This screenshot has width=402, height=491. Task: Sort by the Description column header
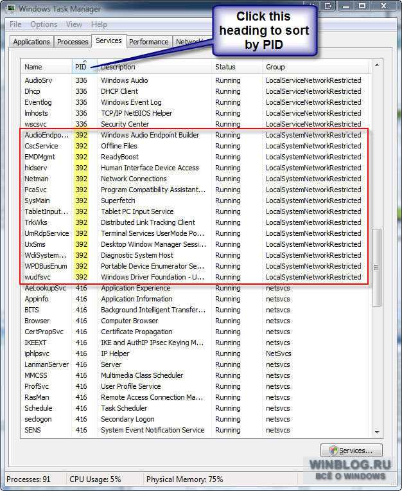(x=155, y=67)
